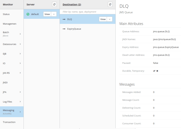
Task: Select Datasources in the Monitor list
Action: [x=12, y=44]
